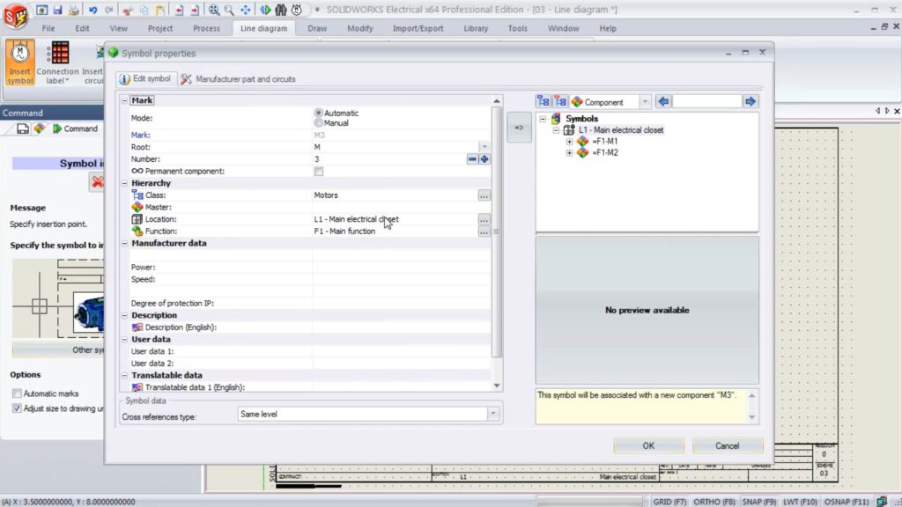The width and height of the screenshot is (902, 507).
Task: Click the increment number plus icon
Action: (484, 159)
